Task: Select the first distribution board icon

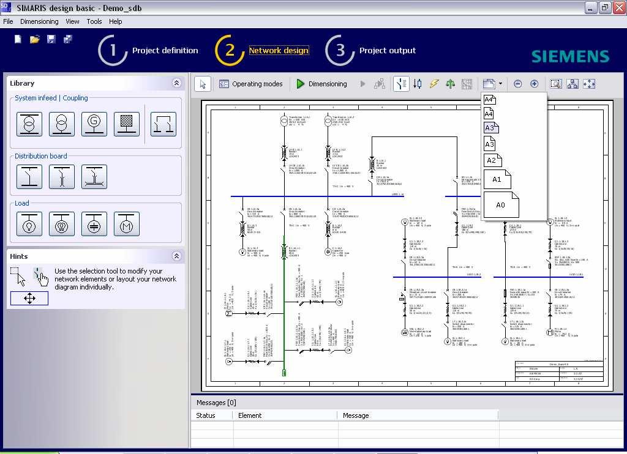Action: tap(29, 176)
